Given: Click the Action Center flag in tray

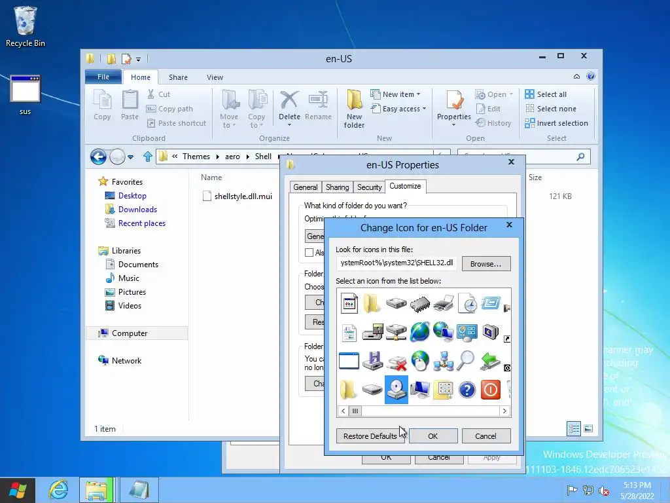Looking at the screenshot, I should click(572, 491).
